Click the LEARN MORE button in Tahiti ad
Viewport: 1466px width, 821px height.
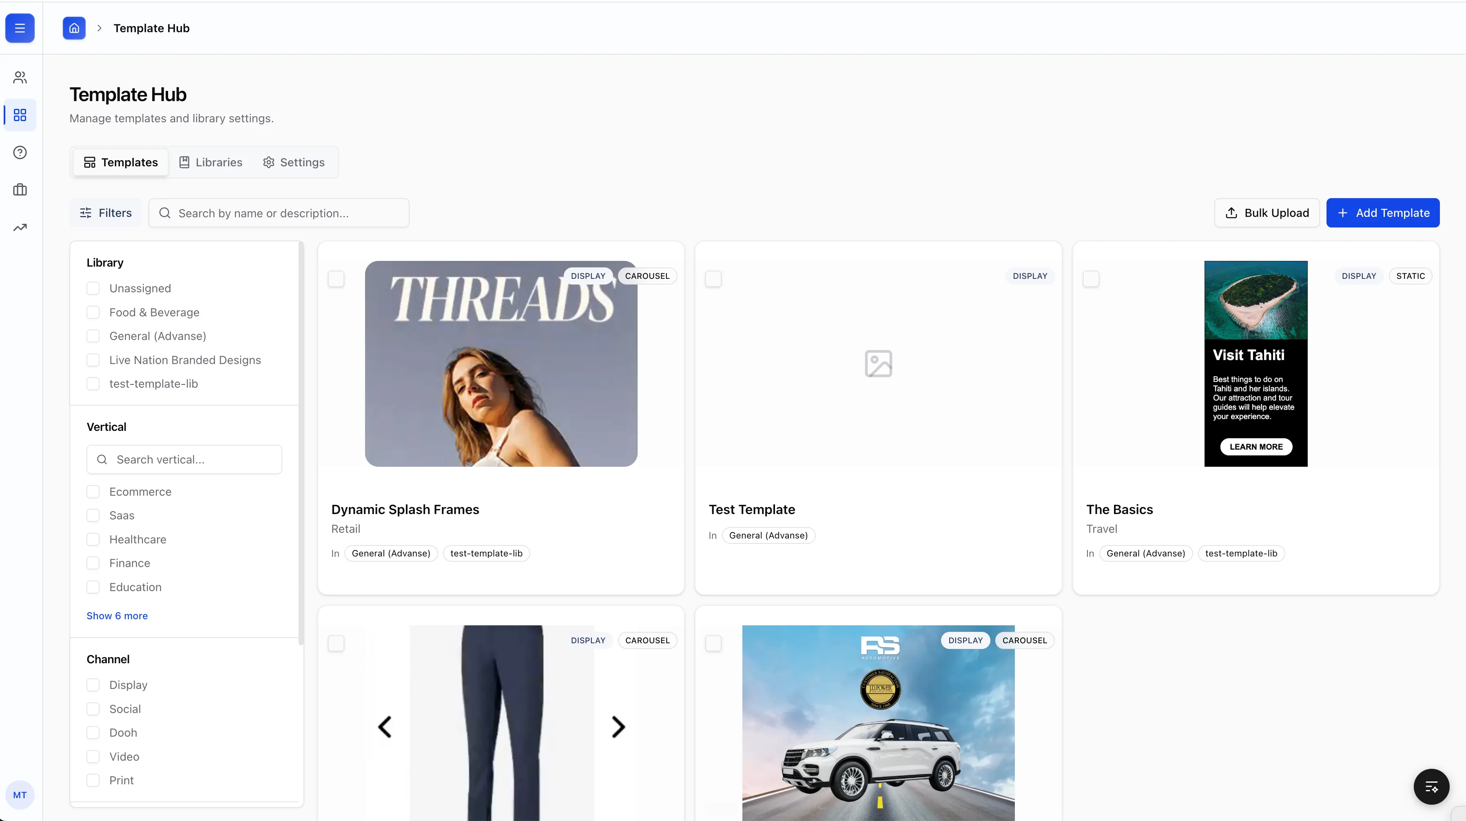click(1256, 447)
